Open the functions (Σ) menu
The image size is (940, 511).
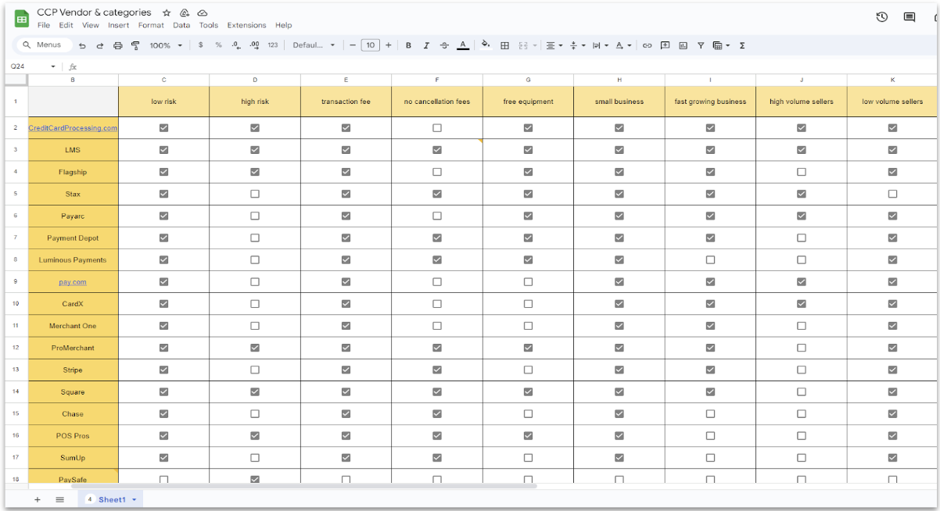pos(741,45)
